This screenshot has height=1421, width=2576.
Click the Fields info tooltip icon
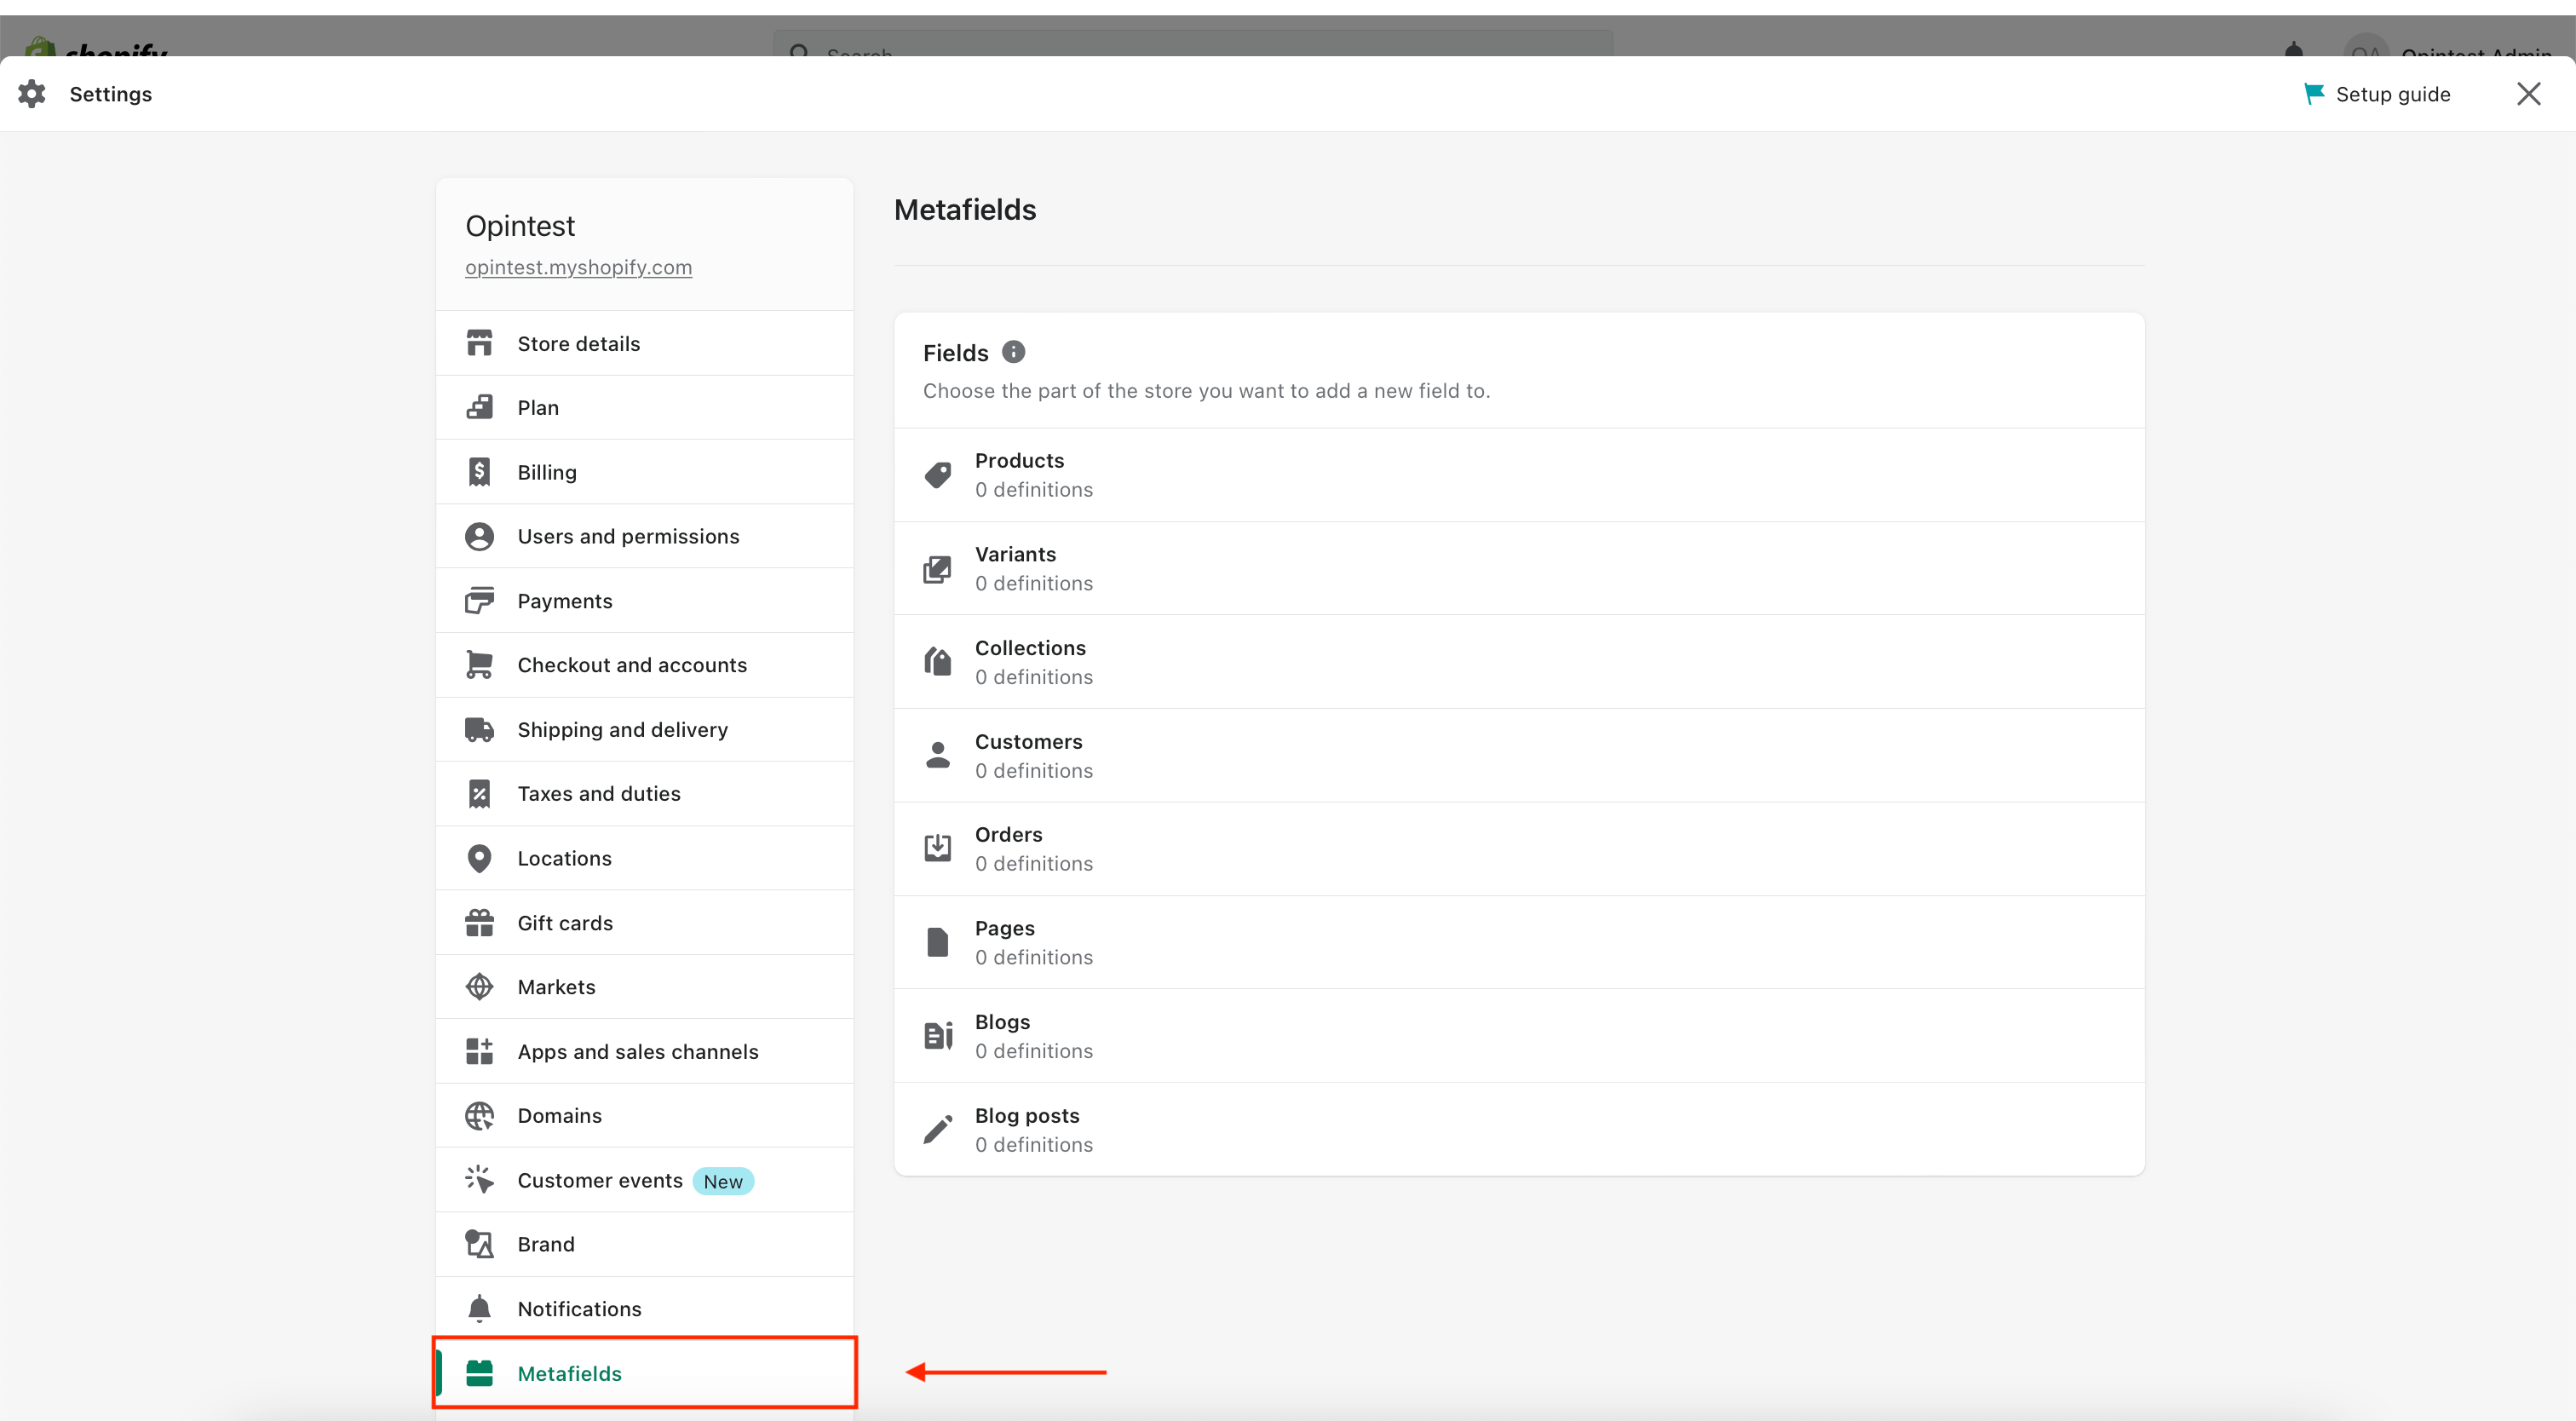[1013, 352]
